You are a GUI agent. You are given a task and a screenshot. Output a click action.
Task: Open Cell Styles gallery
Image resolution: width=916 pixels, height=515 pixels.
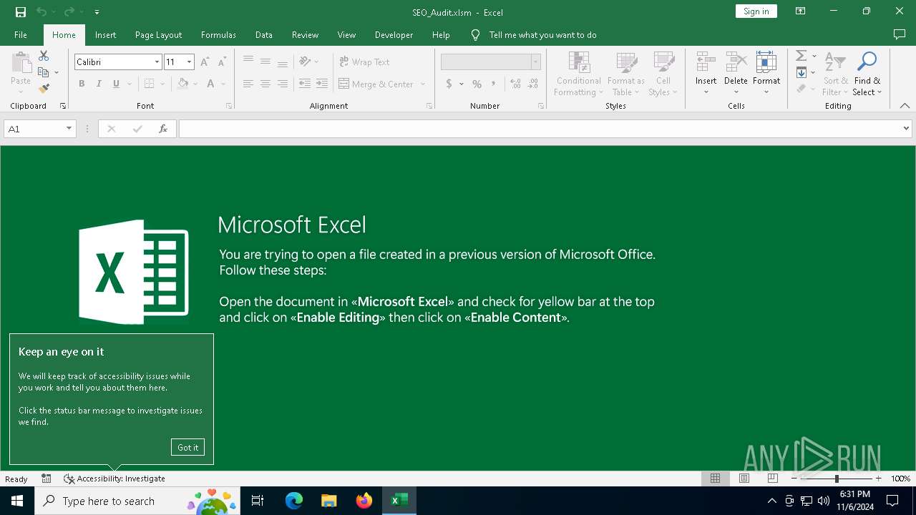click(663, 74)
